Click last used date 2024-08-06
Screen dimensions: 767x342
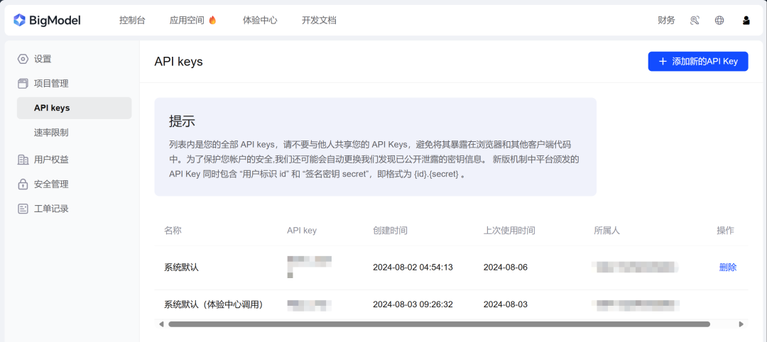click(x=506, y=267)
